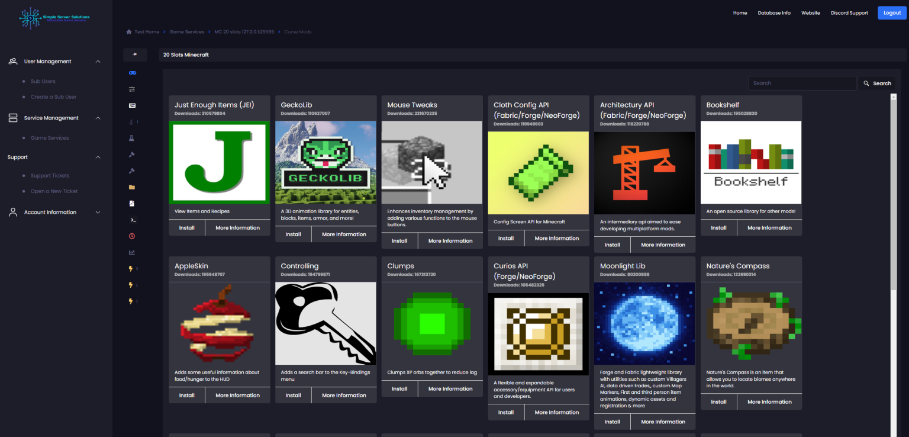The height and width of the screenshot is (437, 909).
Task: Click the keyboard icon in the service toolbar
Action: pyautogui.click(x=132, y=105)
